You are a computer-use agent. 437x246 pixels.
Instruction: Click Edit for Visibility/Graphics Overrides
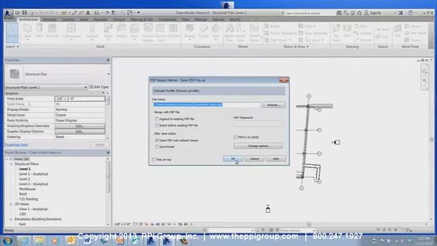click(x=80, y=126)
